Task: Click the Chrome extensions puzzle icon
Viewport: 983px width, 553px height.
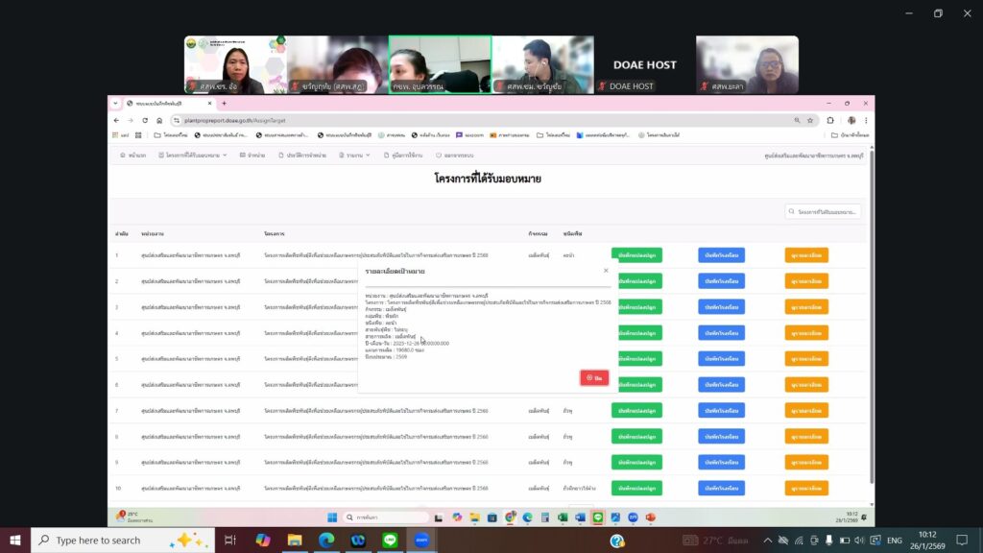Action: tap(829, 120)
